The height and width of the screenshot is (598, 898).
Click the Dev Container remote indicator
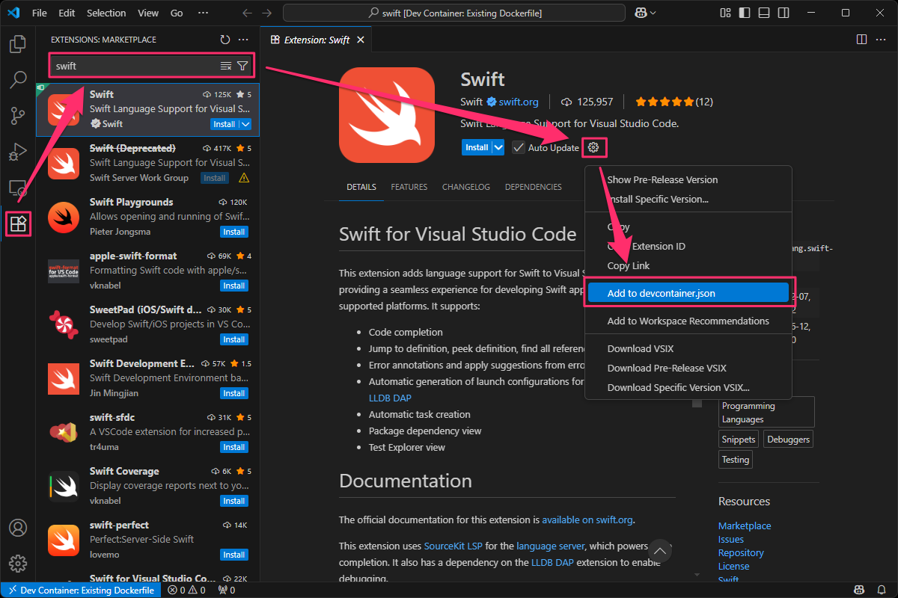pyautogui.click(x=82, y=591)
